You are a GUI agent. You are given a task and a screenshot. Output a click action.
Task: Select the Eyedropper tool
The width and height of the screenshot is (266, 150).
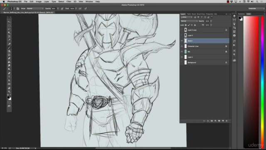tap(9, 40)
